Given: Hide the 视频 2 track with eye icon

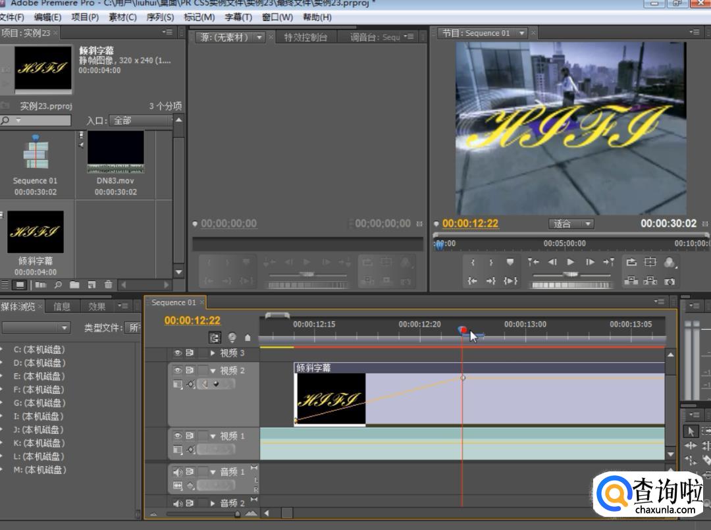Looking at the screenshot, I should [x=178, y=371].
